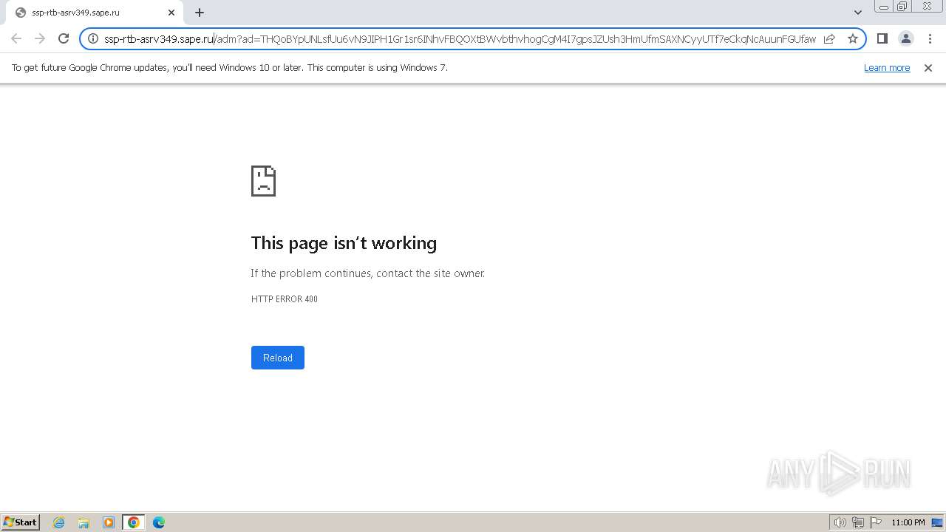
Task: Open the side panel icon
Action: (882, 38)
